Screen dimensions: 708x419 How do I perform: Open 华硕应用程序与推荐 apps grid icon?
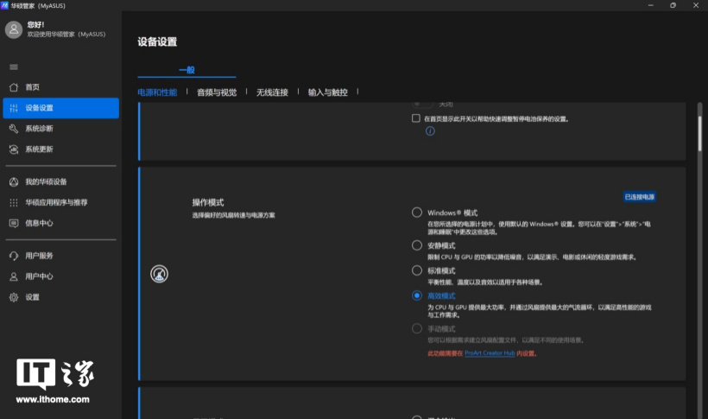click(x=14, y=203)
